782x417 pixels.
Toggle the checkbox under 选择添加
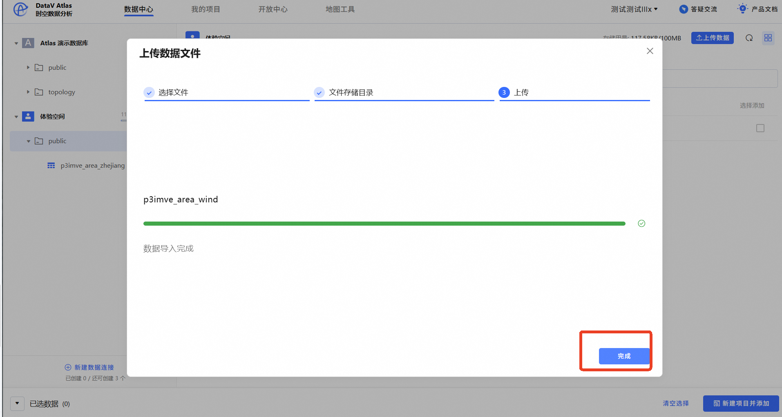pos(760,128)
